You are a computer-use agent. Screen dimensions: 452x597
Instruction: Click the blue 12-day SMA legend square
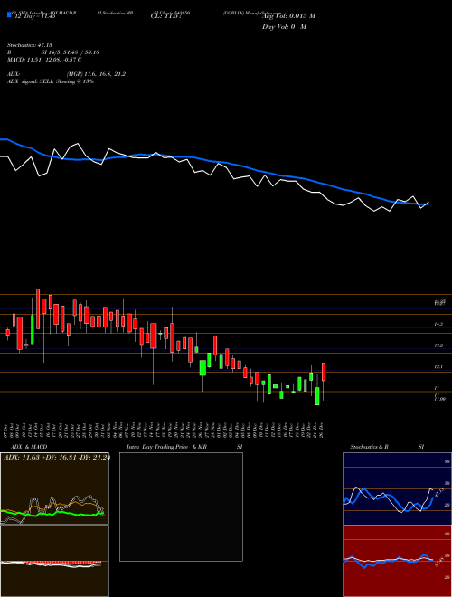click(9, 15)
